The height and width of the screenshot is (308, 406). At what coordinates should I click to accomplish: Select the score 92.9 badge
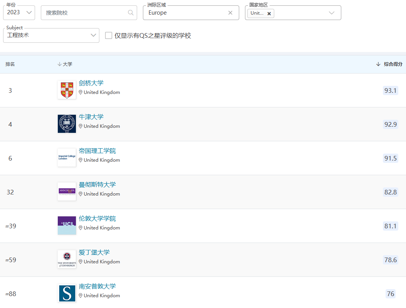(x=391, y=124)
